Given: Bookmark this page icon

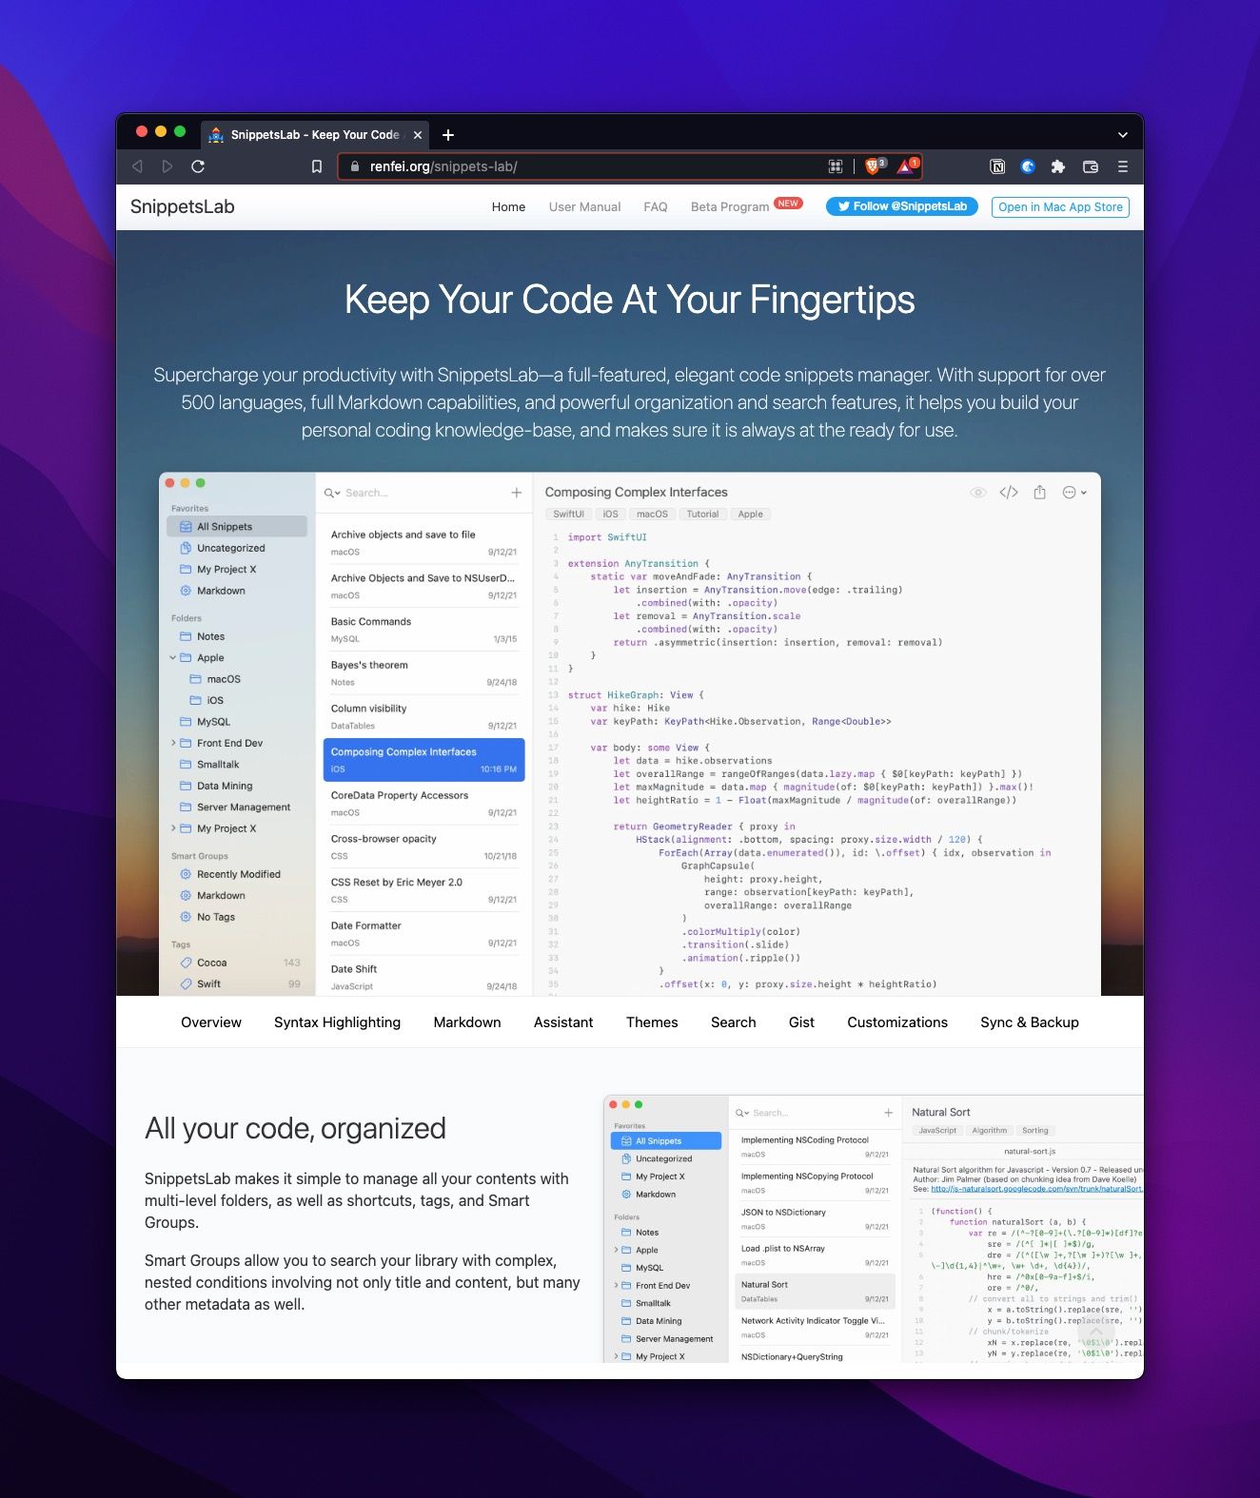Looking at the screenshot, I should click(317, 166).
